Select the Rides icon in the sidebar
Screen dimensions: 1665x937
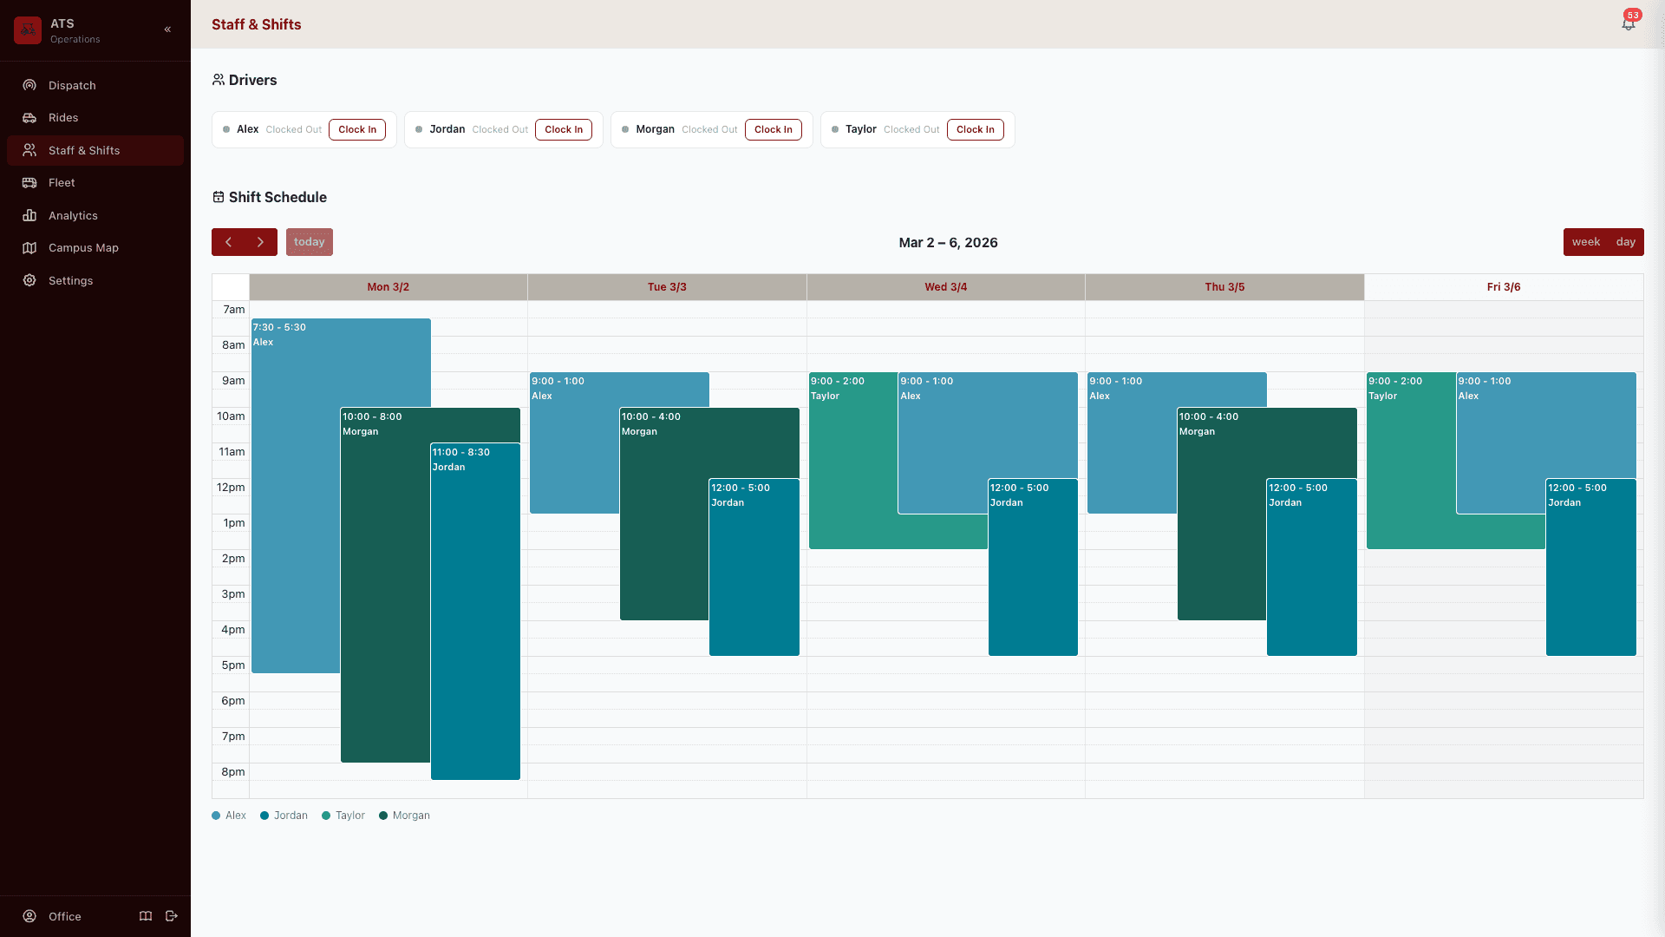(x=29, y=117)
